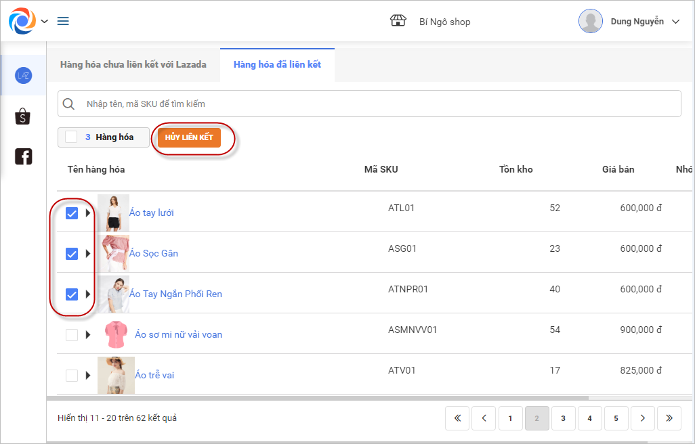This screenshot has height=444, width=695.
Task: Open the Áo trễ vai product link
Action: (x=154, y=375)
